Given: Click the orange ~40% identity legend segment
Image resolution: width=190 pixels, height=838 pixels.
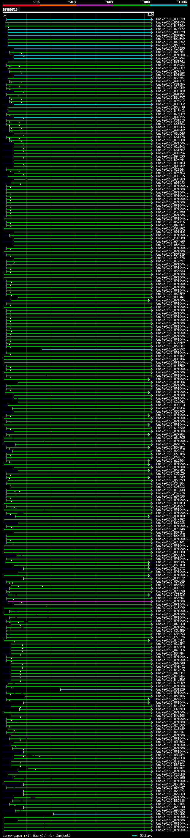Looking at the screenshot, I should (58, 5).
